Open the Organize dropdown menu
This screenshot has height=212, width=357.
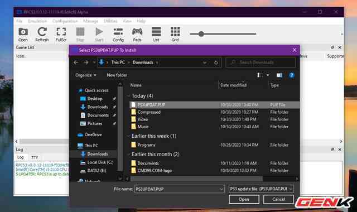pos(86,75)
